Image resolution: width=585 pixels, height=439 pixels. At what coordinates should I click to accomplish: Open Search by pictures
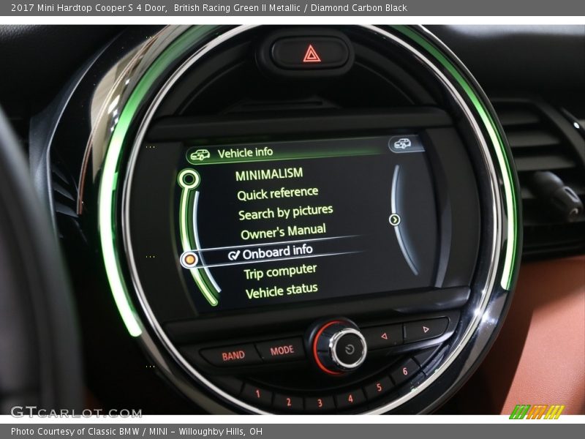click(x=285, y=213)
